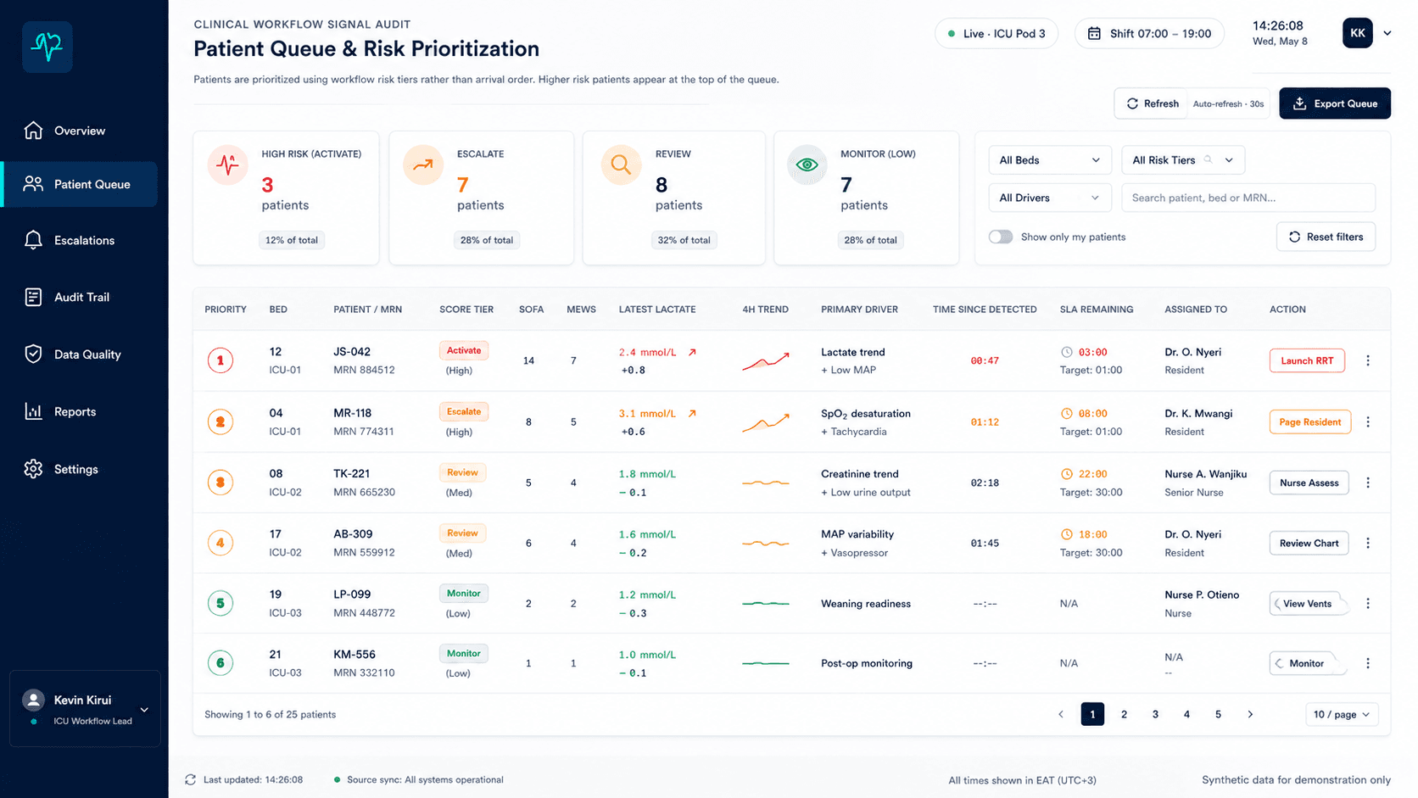Click the Escalate trend arrow icon
This screenshot has height=798, width=1418.
pos(423,165)
